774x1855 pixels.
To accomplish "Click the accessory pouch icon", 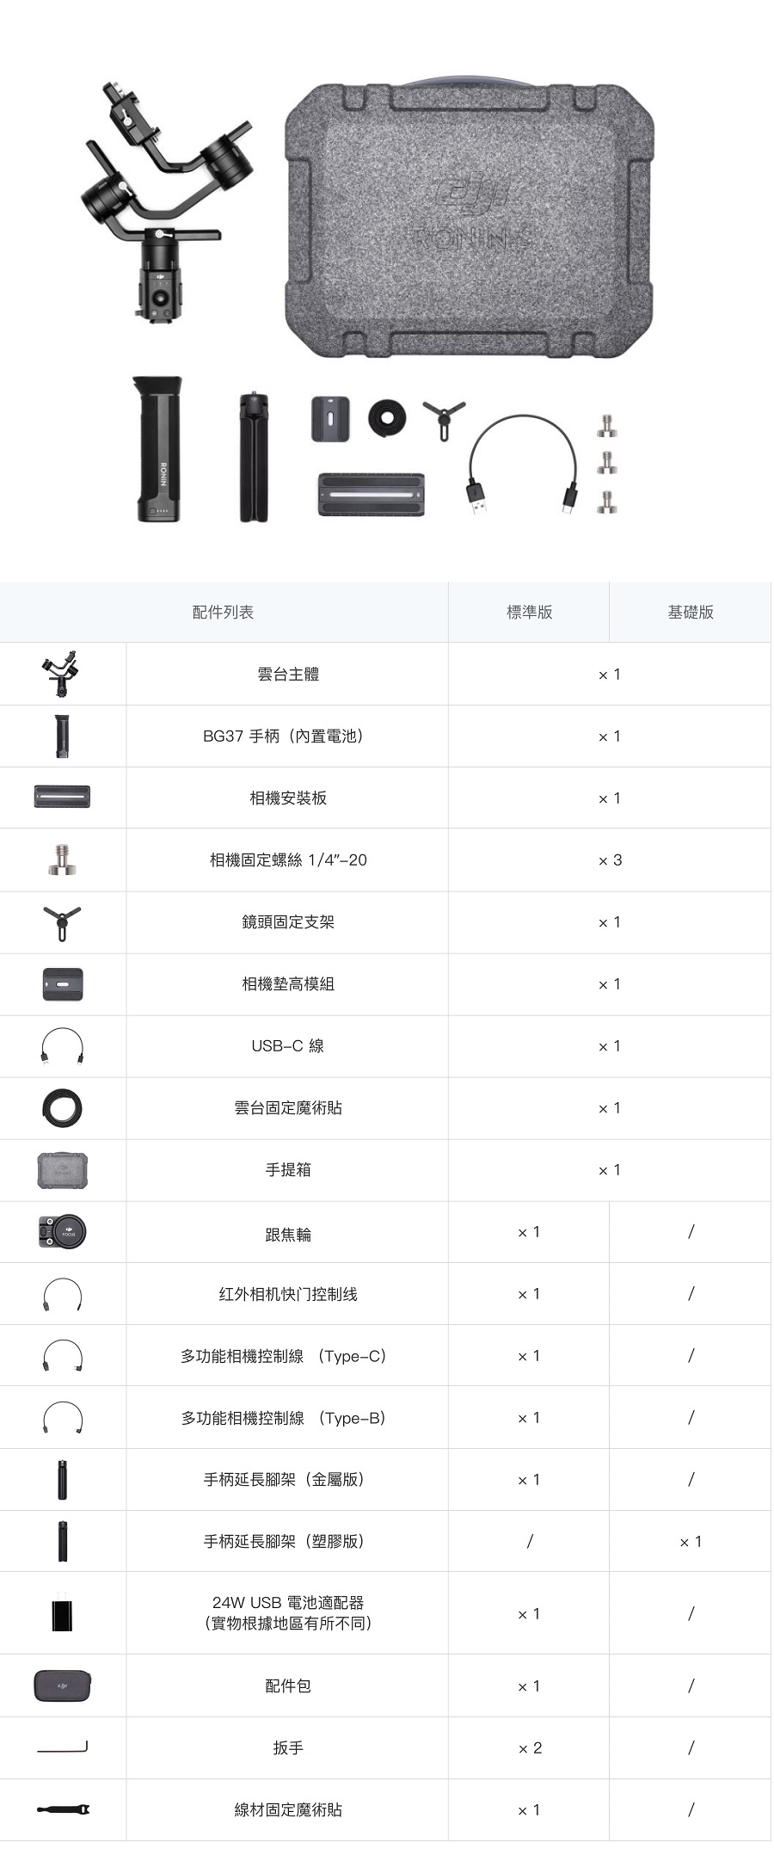I will [62, 1686].
